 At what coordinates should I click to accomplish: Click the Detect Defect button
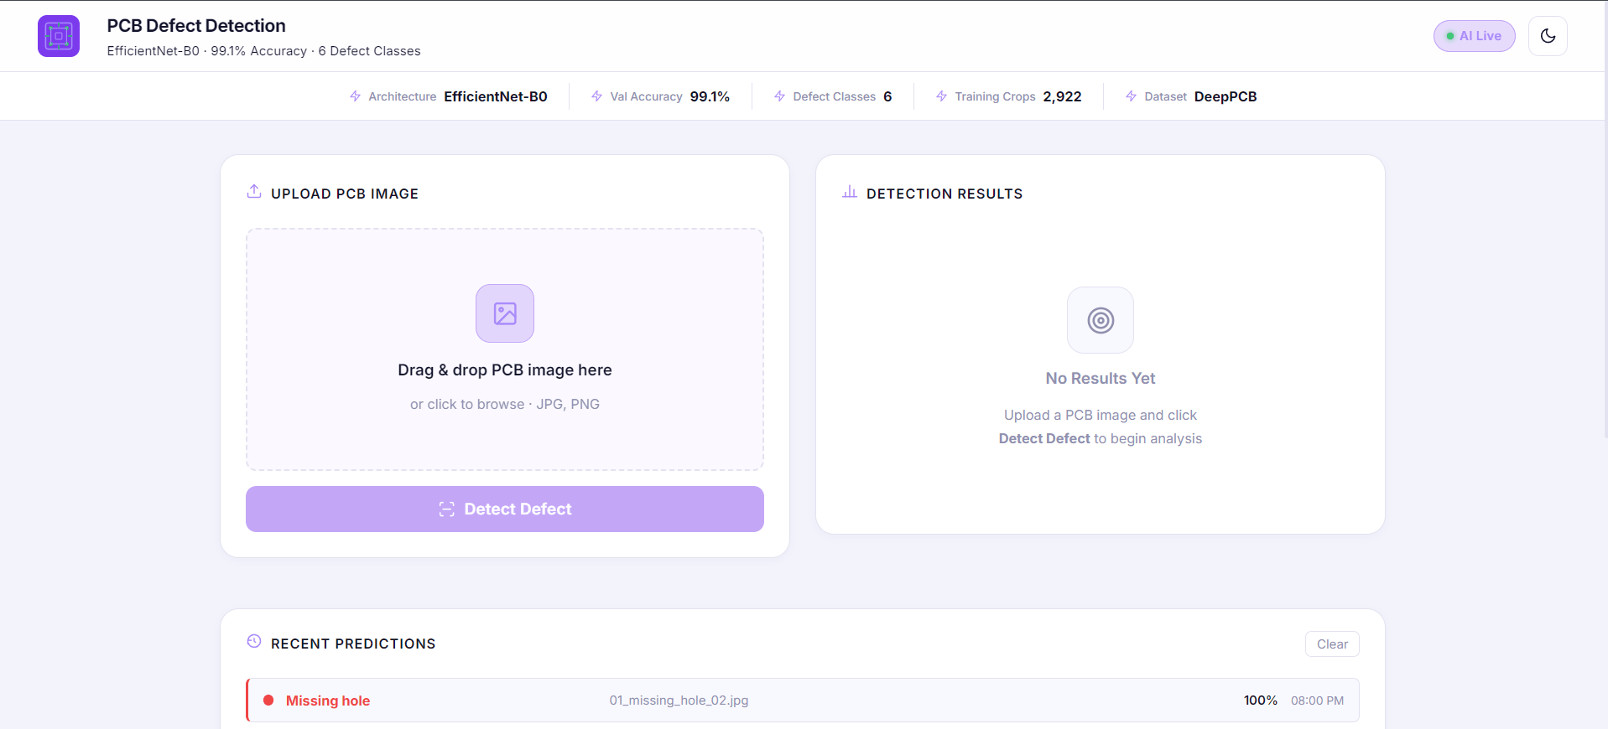point(505,509)
